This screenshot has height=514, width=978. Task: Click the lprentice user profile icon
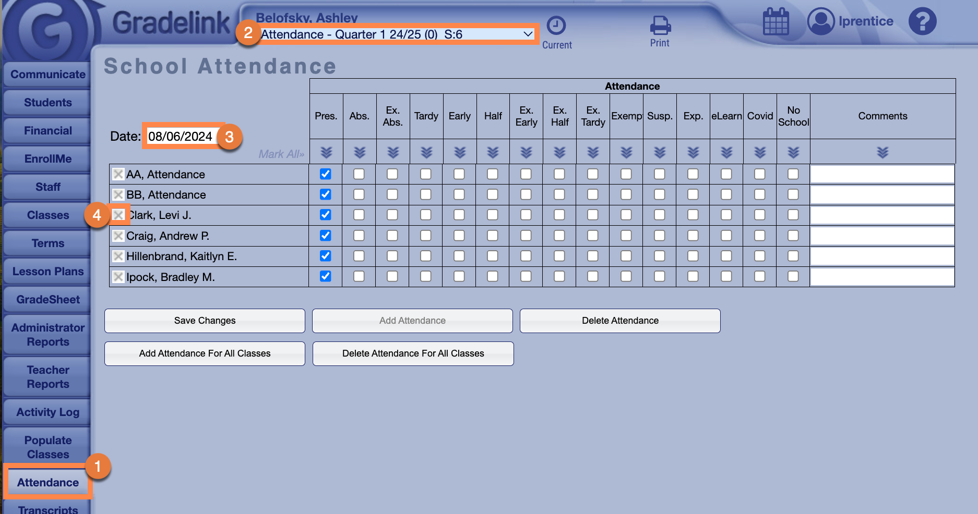coord(821,21)
